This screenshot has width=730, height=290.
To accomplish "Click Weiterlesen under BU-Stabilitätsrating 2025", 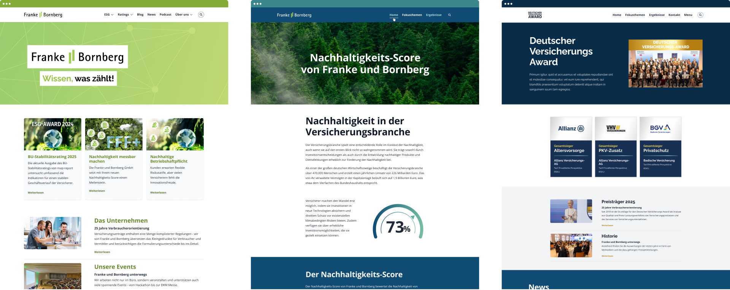I will (x=36, y=193).
